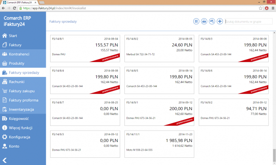The width and height of the screenshot is (276, 165).
Task: Open Konfiguracja gear settings
Action: (23, 137)
